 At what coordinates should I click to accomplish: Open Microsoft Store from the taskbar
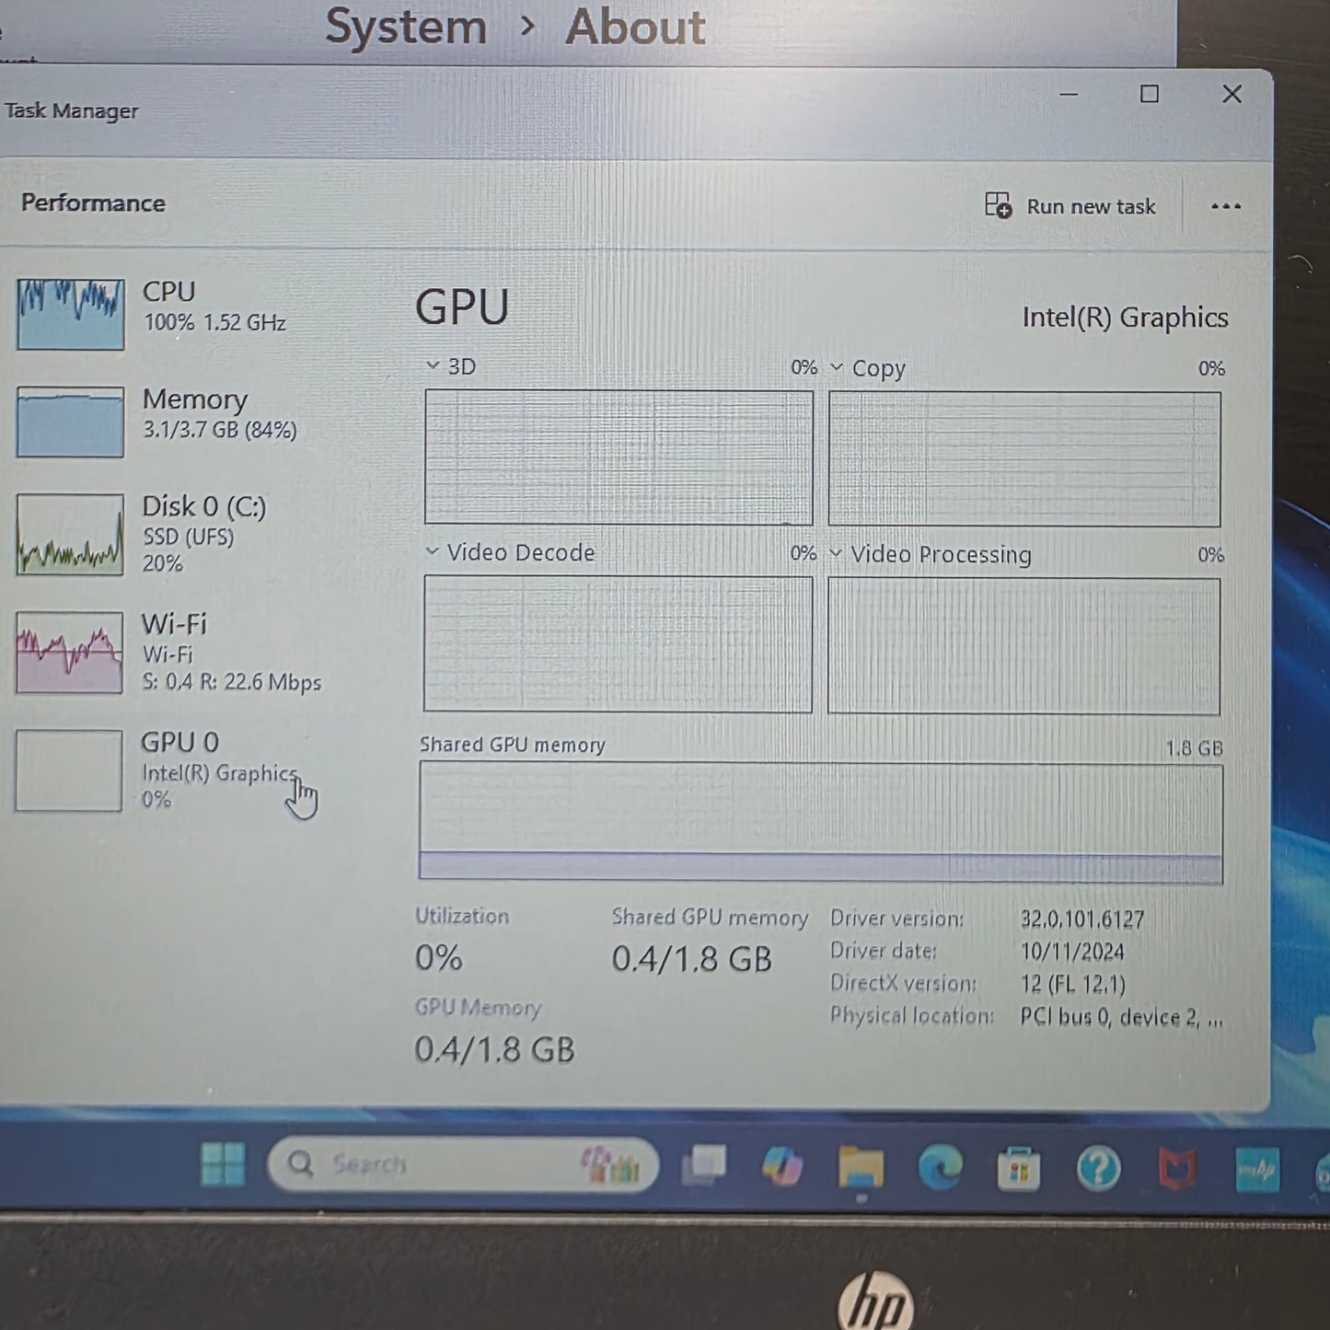(x=1019, y=1170)
